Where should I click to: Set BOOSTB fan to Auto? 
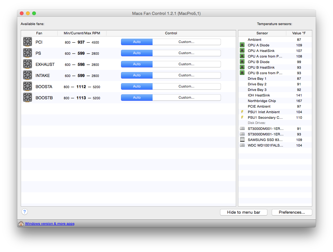pos(136,98)
